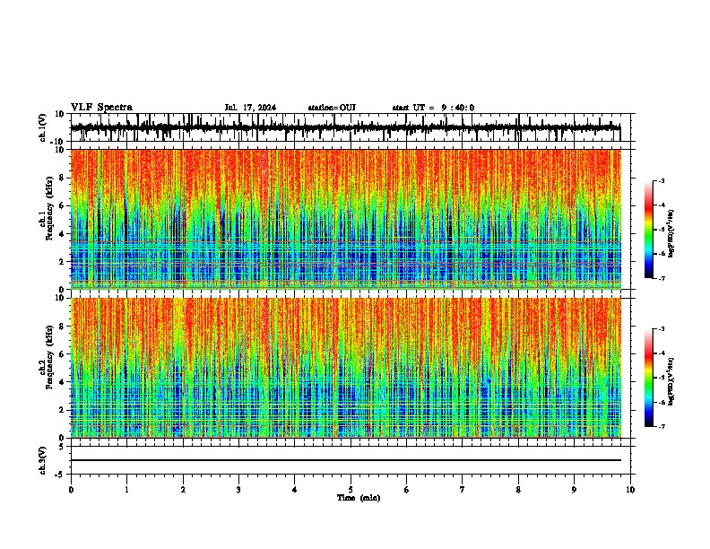The width and height of the screenshot is (710, 549).
Task: Click the "4" kHz tick on ch.2 frequency axis
Action: (x=62, y=382)
